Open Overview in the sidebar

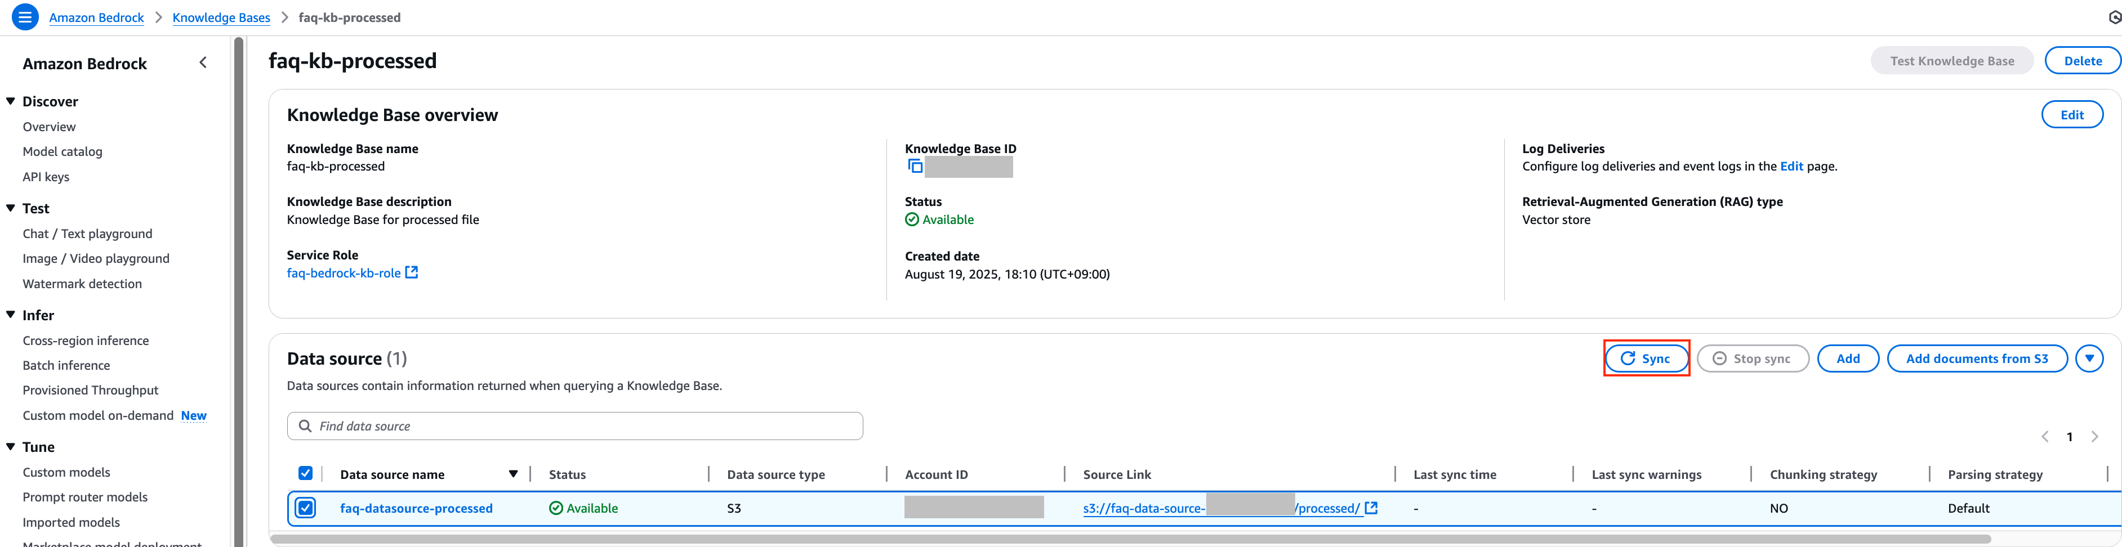point(48,127)
